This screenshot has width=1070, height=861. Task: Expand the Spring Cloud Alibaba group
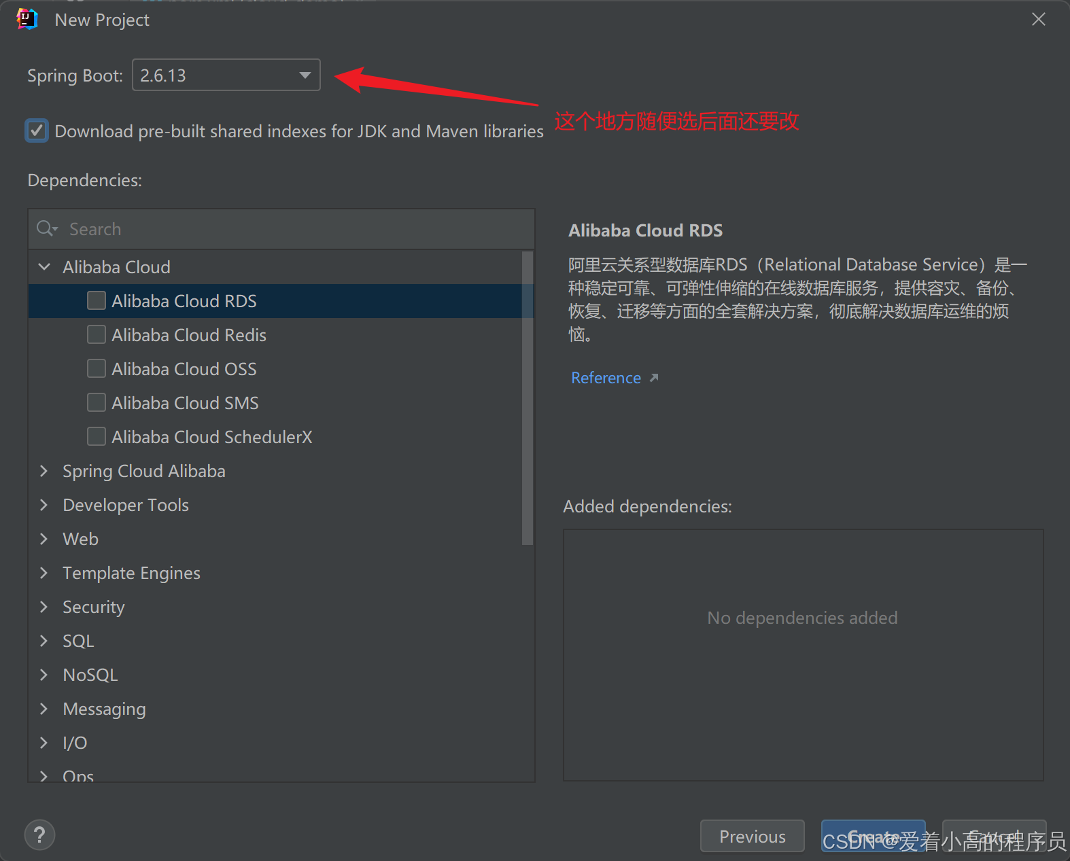44,471
